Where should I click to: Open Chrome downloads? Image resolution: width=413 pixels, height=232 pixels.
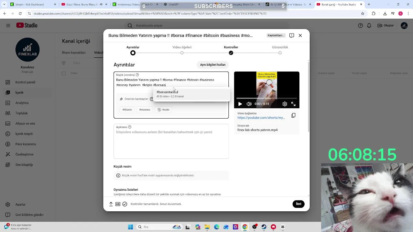click(x=385, y=14)
